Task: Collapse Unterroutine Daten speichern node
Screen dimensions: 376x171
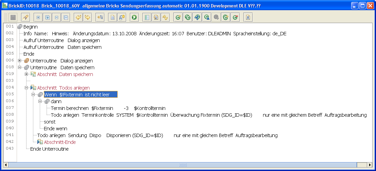Action: click(x=20, y=68)
